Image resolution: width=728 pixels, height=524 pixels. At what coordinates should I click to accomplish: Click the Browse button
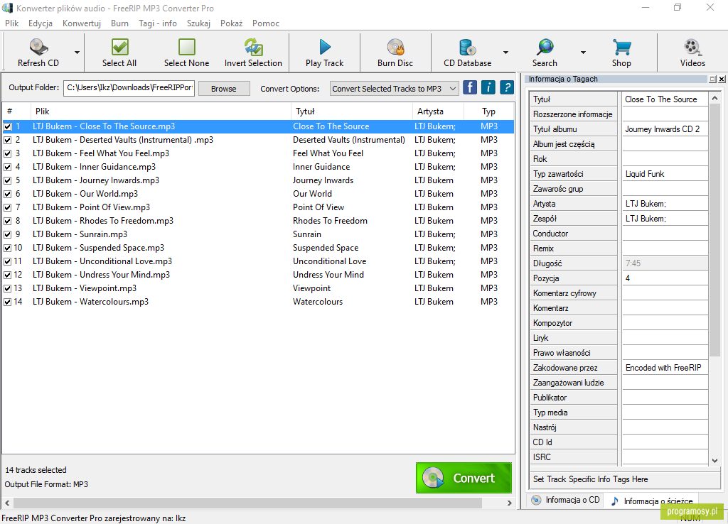click(224, 89)
